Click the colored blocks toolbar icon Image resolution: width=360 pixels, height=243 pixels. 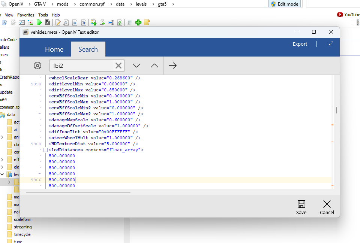pos(30,22)
